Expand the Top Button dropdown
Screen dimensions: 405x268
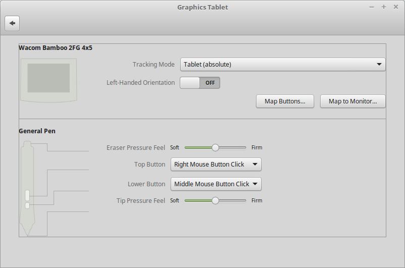pos(216,165)
